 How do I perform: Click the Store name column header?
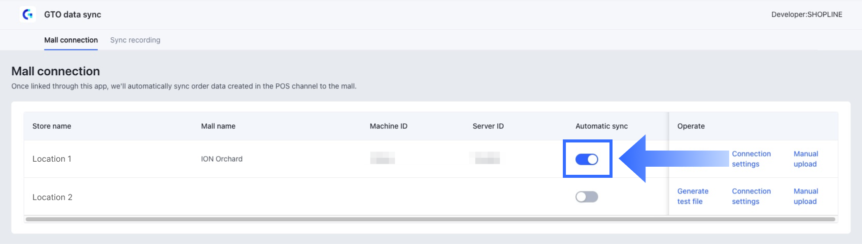(x=52, y=126)
